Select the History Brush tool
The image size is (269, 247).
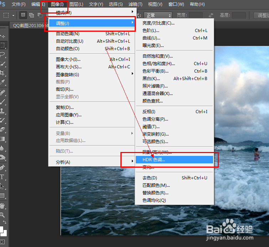[2, 120]
